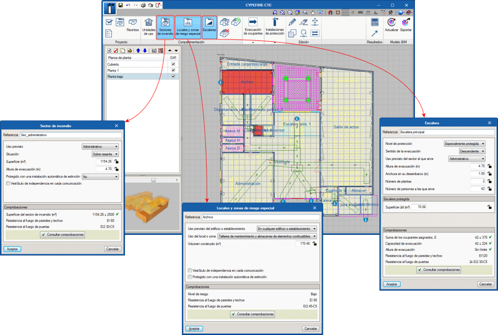Click the Copy icon in Edición group

[x=292, y=33]
